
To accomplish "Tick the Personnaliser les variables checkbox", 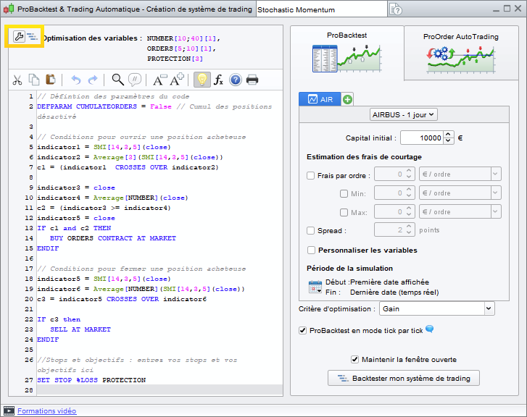I will click(311, 250).
